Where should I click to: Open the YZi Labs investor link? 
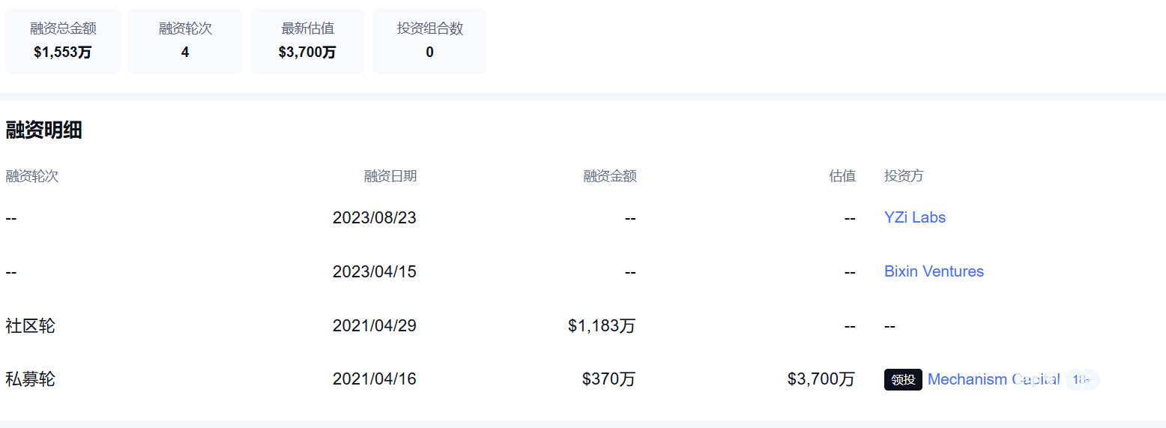914,217
